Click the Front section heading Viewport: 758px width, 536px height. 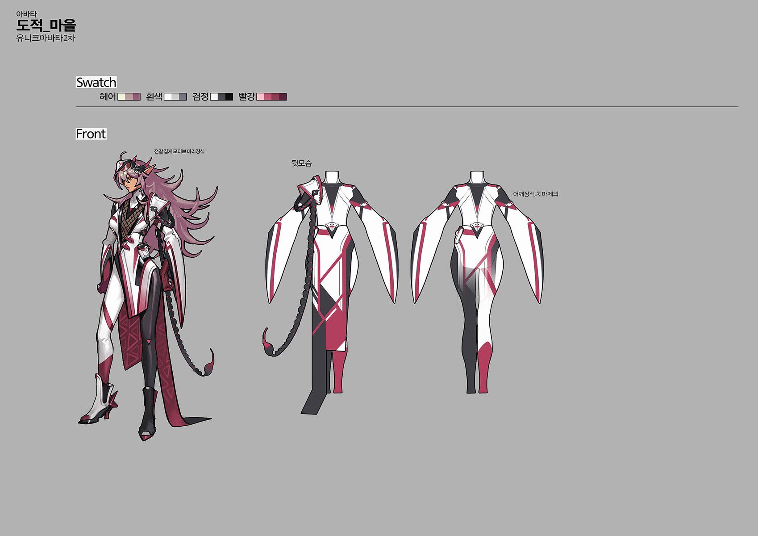[91, 134]
